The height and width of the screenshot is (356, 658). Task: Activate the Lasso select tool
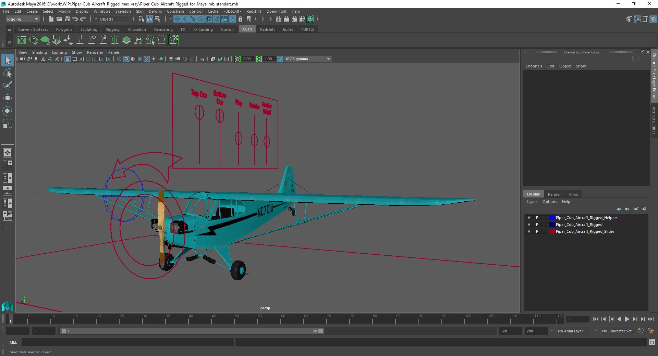(7, 73)
